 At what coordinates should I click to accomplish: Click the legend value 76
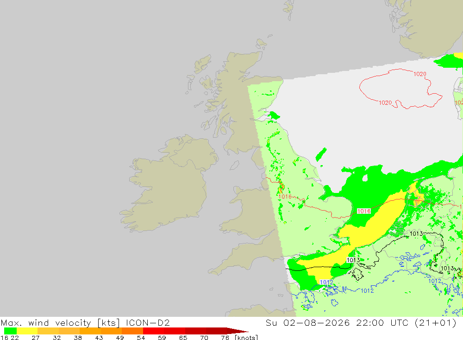click(225, 338)
